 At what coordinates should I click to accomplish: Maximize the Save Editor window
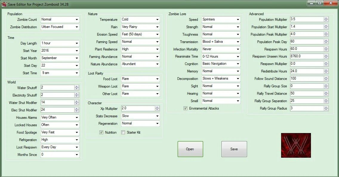click(320, 3)
